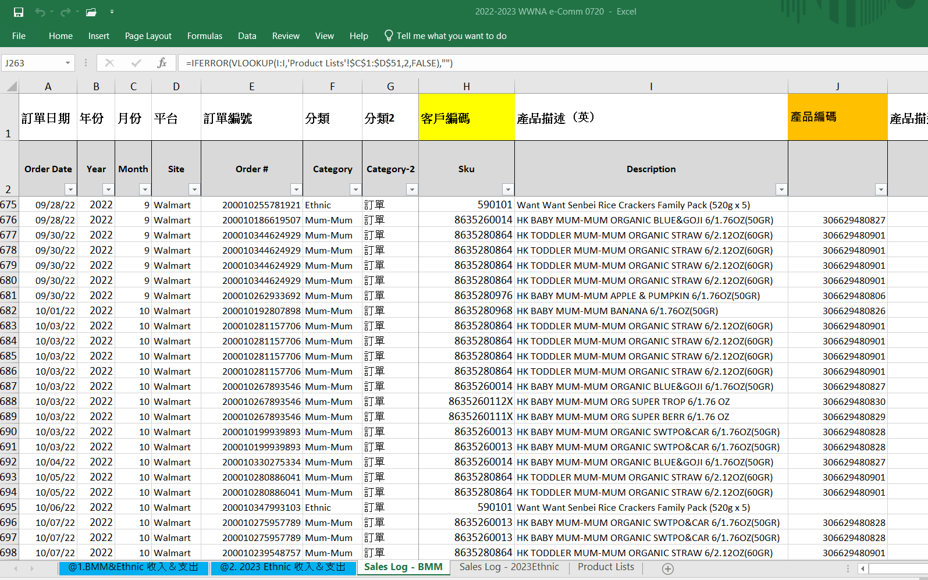Click order number 200010347993103
The width and height of the screenshot is (928, 580).
252,507
